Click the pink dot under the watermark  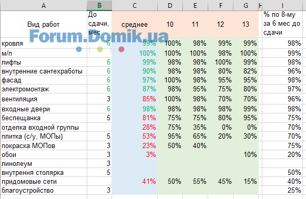click(x=121, y=49)
